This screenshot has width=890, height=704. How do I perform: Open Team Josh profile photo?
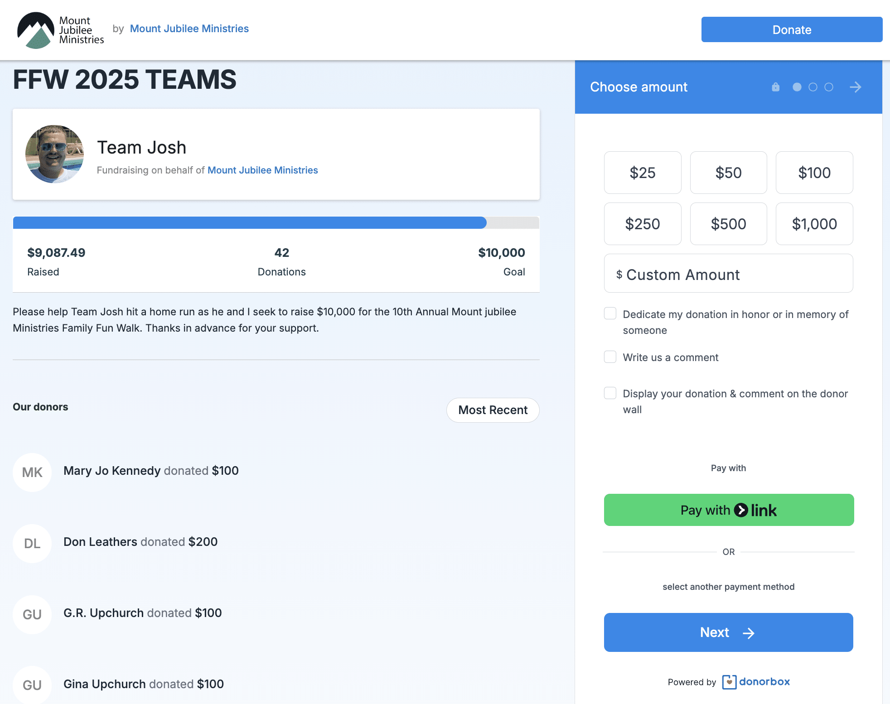pyautogui.click(x=54, y=154)
